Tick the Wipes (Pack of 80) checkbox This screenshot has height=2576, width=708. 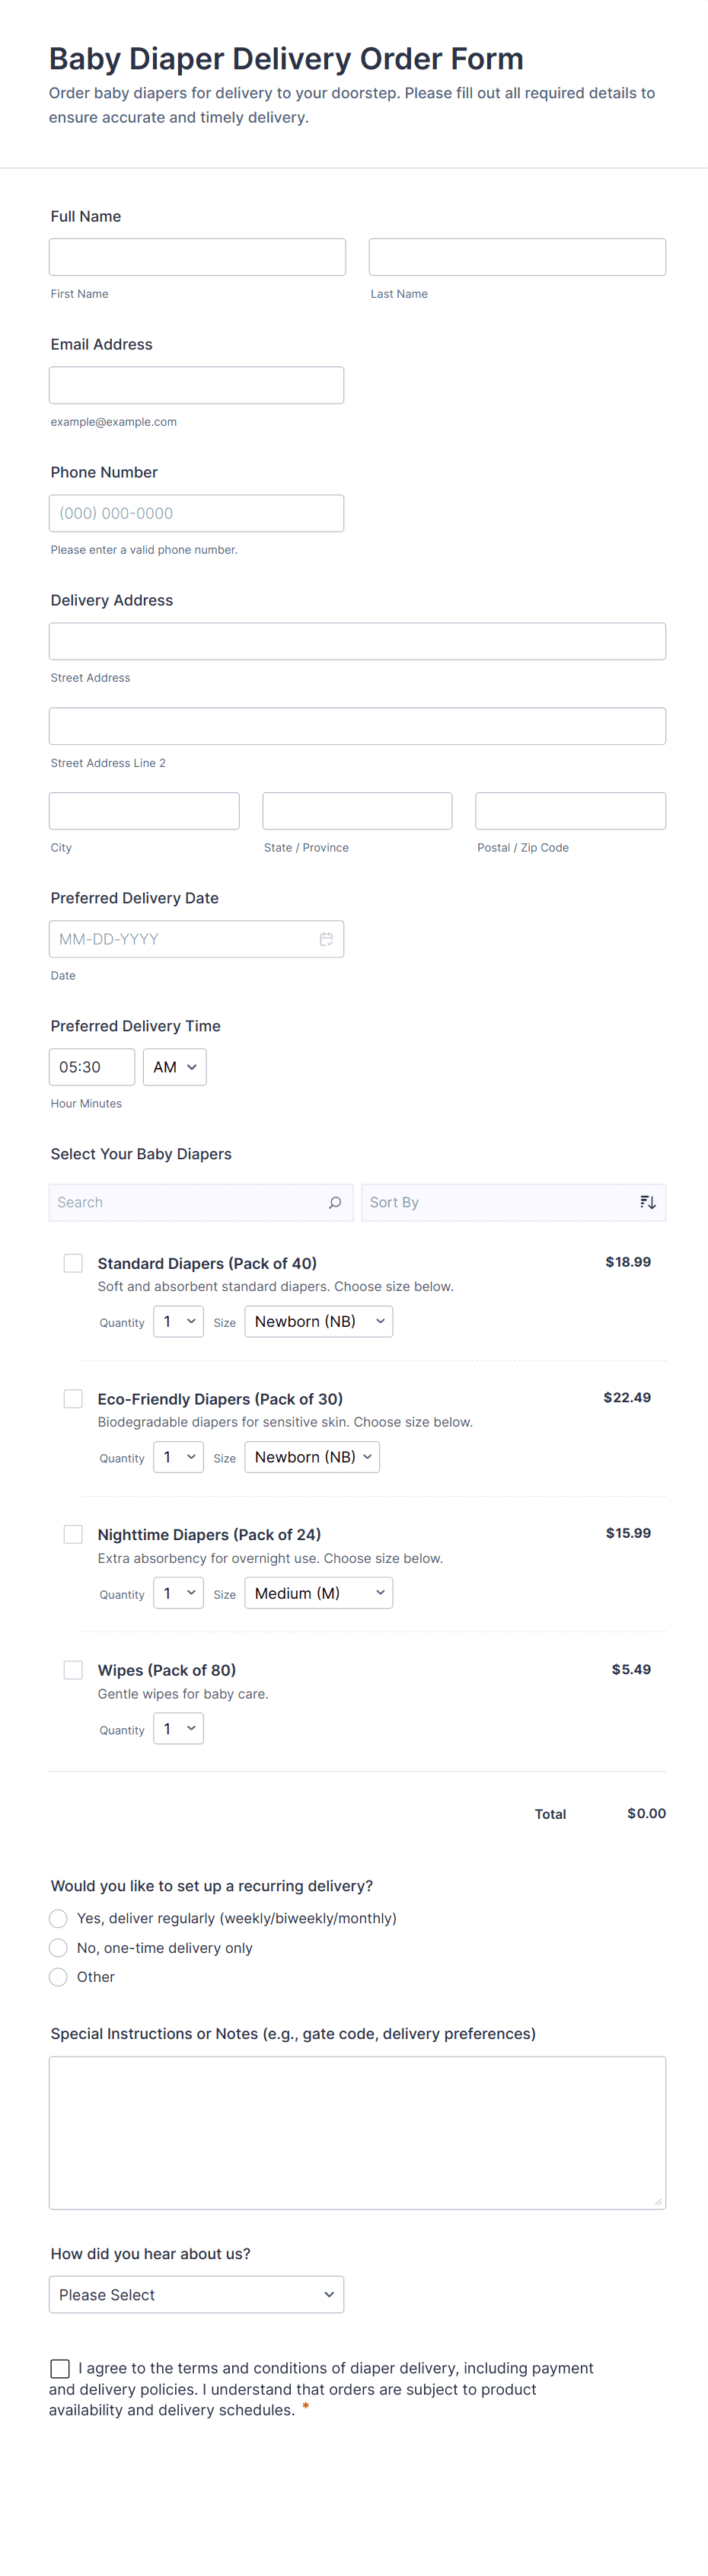tap(73, 1669)
